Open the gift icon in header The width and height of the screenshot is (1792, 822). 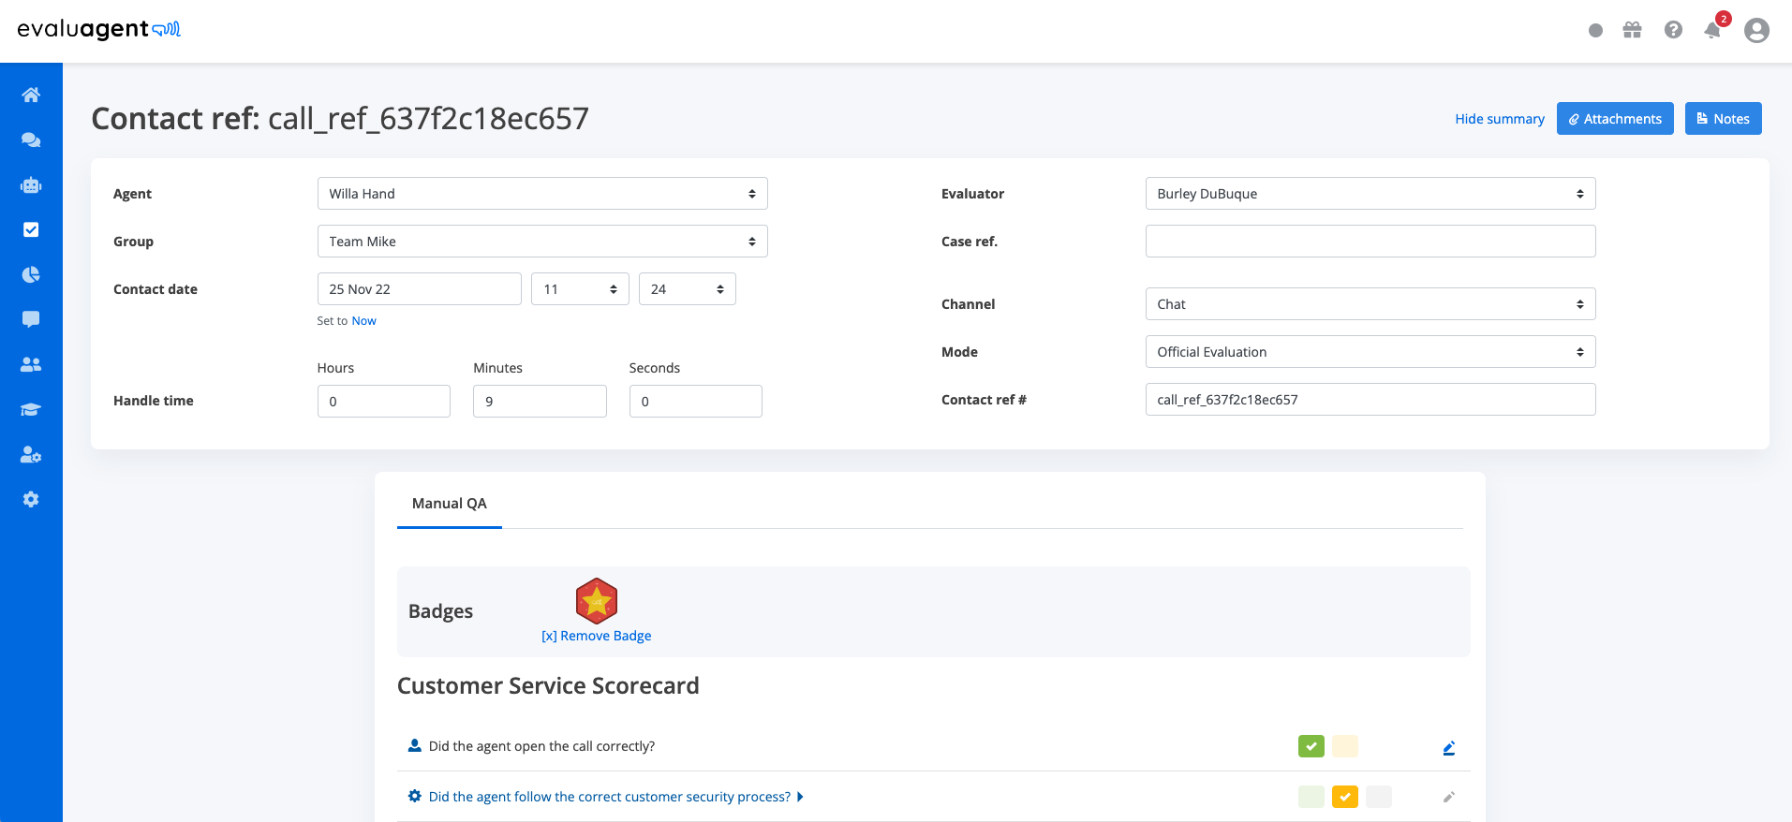click(x=1633, y=30)
